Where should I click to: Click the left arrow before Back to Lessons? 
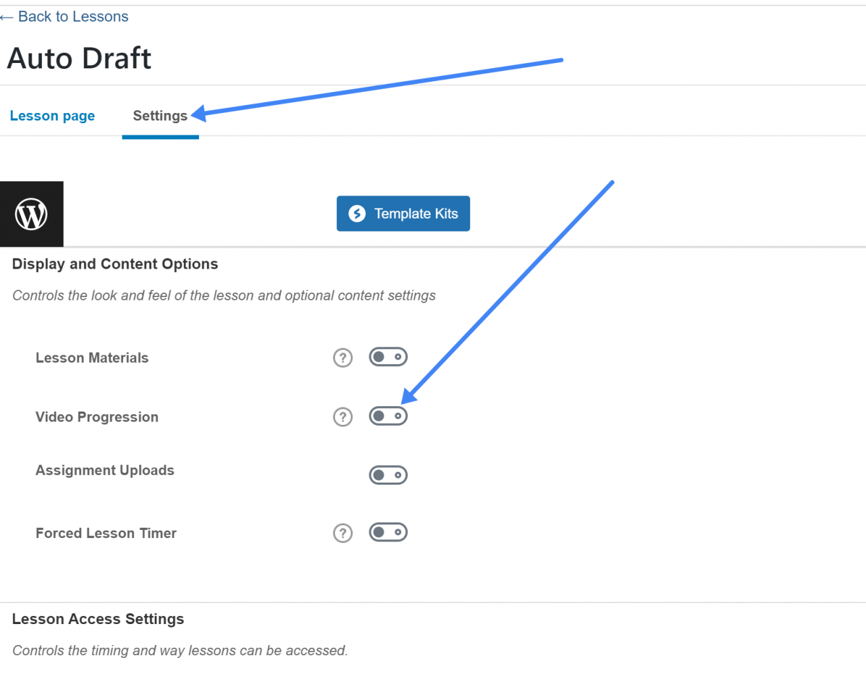7,18
